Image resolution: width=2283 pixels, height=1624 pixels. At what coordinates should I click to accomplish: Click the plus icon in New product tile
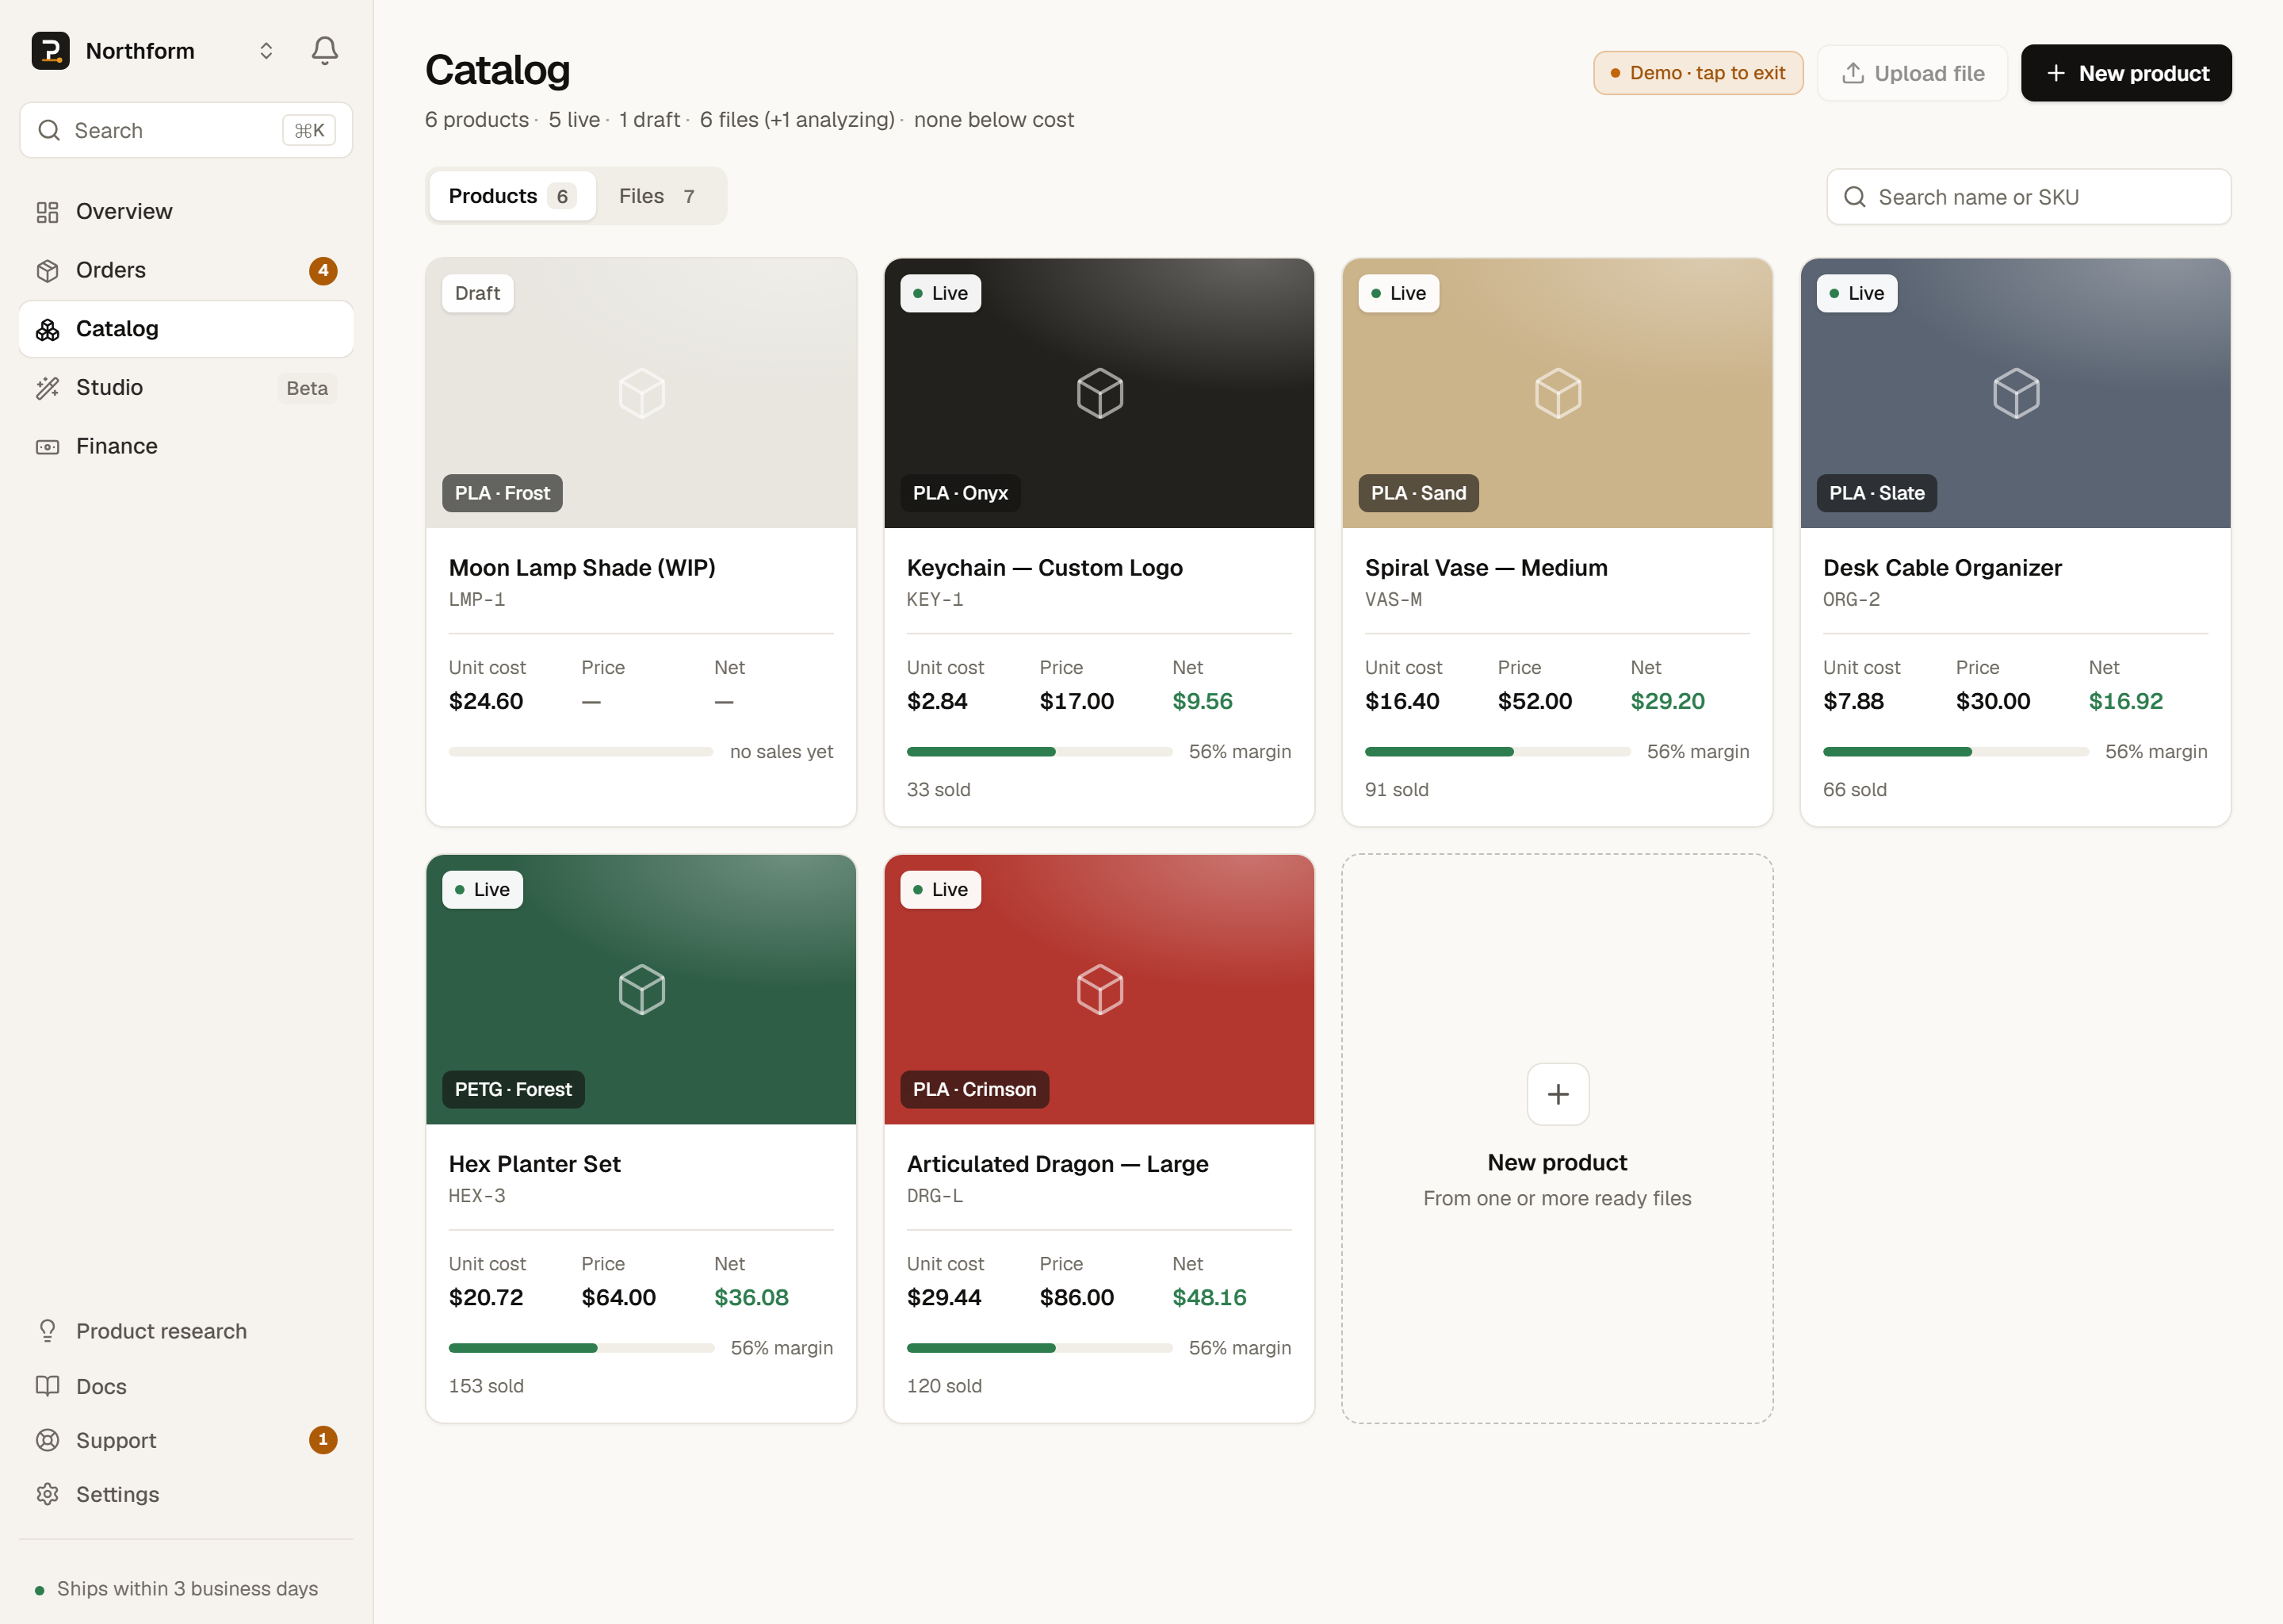coord(1558,1094)
